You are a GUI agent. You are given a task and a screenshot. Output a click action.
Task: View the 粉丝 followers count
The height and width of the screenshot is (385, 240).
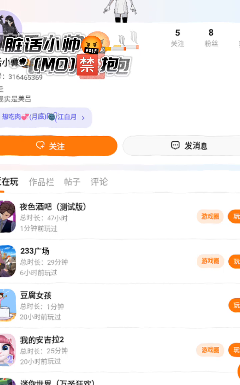[x=211, y=37]
